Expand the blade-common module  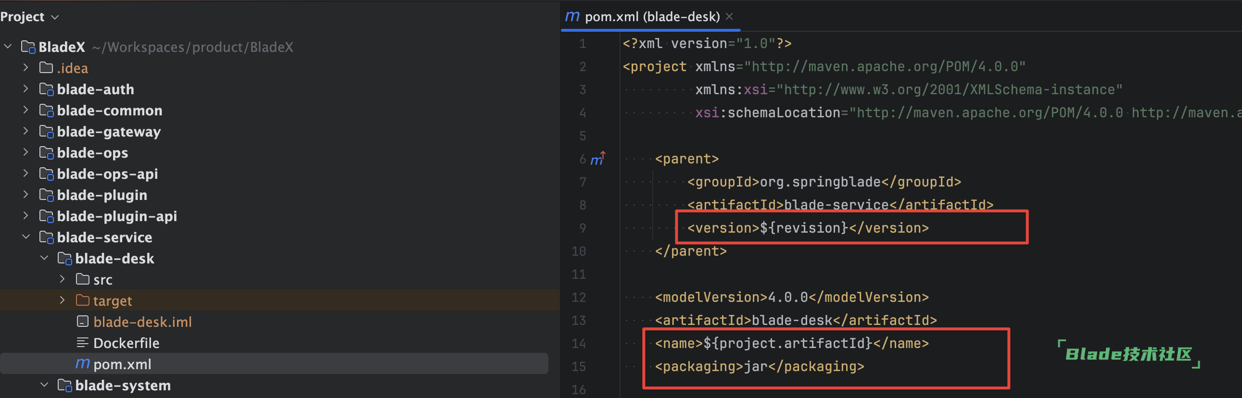pyautogui.click(x=25, y=111)
